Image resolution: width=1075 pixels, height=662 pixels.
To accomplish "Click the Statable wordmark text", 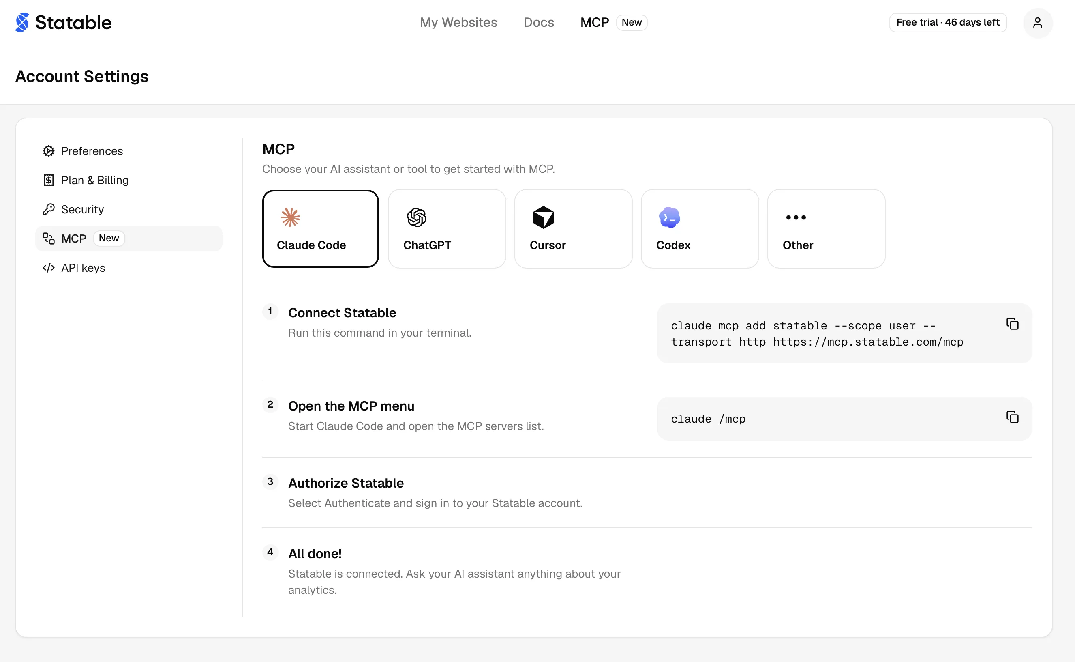I will 73,22.
